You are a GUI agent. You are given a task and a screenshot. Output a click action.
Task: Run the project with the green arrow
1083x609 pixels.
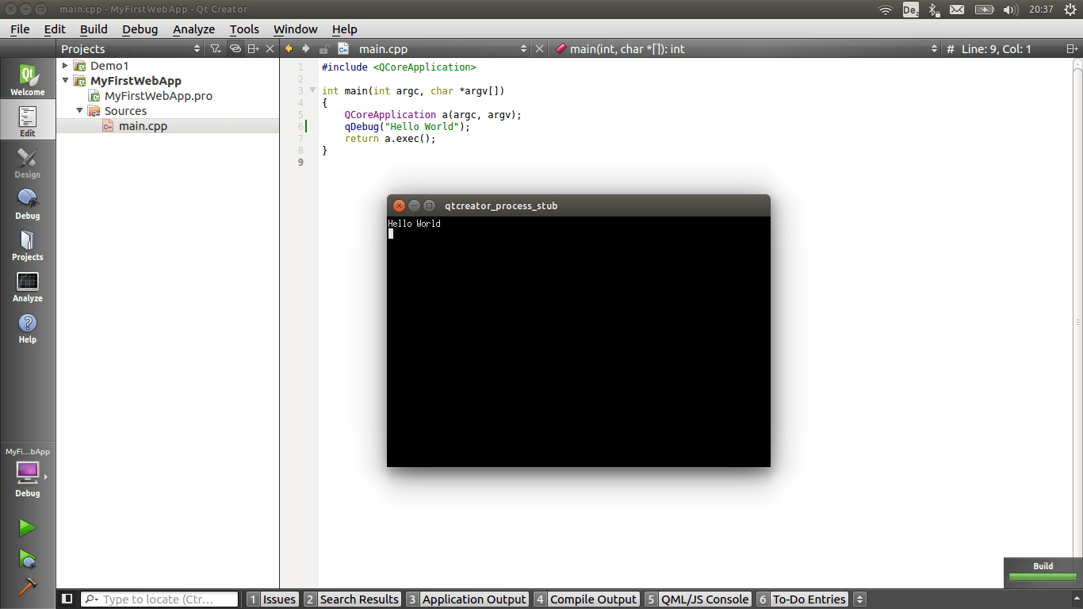27,527
